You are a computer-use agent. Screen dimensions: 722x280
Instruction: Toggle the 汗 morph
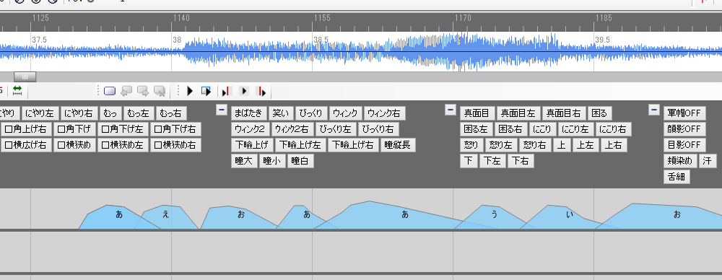[708, 161]
